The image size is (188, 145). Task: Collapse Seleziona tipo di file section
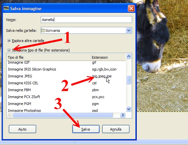tap(9, 50)
